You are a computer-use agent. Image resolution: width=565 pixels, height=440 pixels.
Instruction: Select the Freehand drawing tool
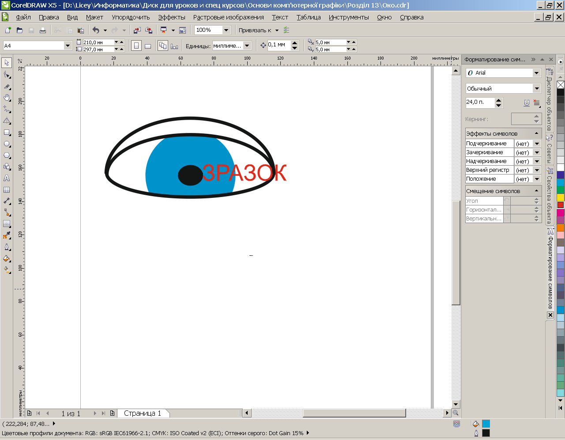[7, 109]
